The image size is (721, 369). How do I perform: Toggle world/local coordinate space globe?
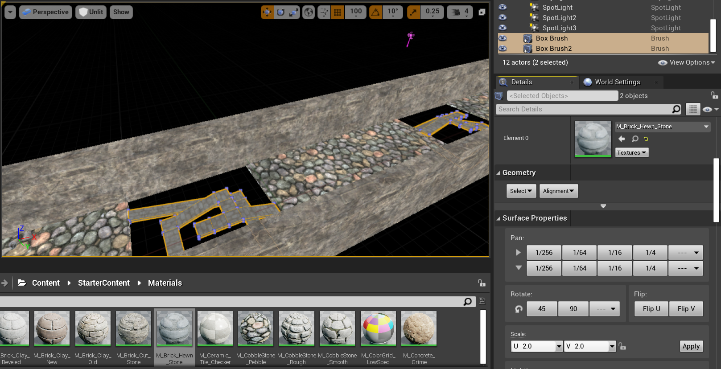tap(309, 12)
